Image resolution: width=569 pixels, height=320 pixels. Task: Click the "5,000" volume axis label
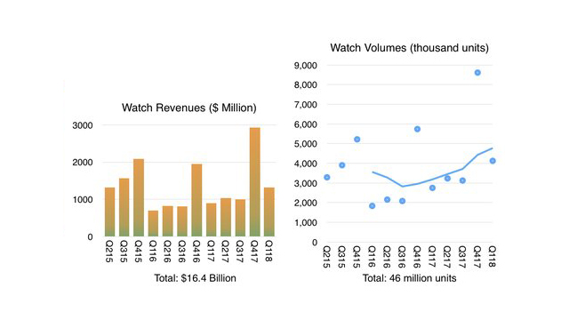pos(305,144)
